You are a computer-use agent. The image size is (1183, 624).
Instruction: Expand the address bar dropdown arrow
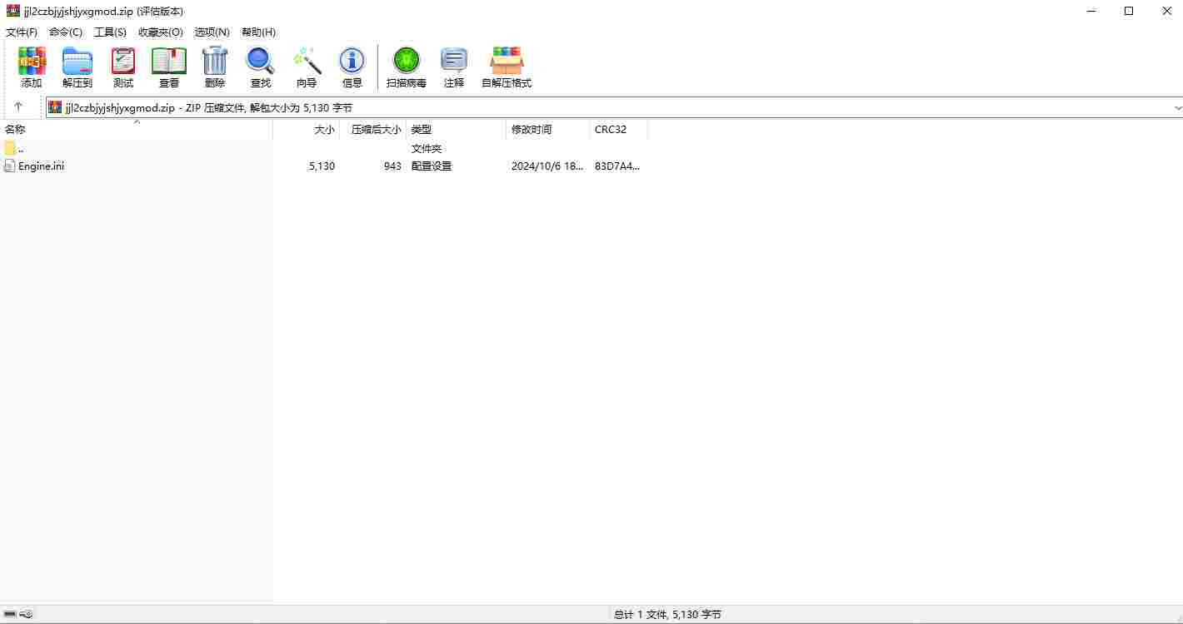[1177, 107]
